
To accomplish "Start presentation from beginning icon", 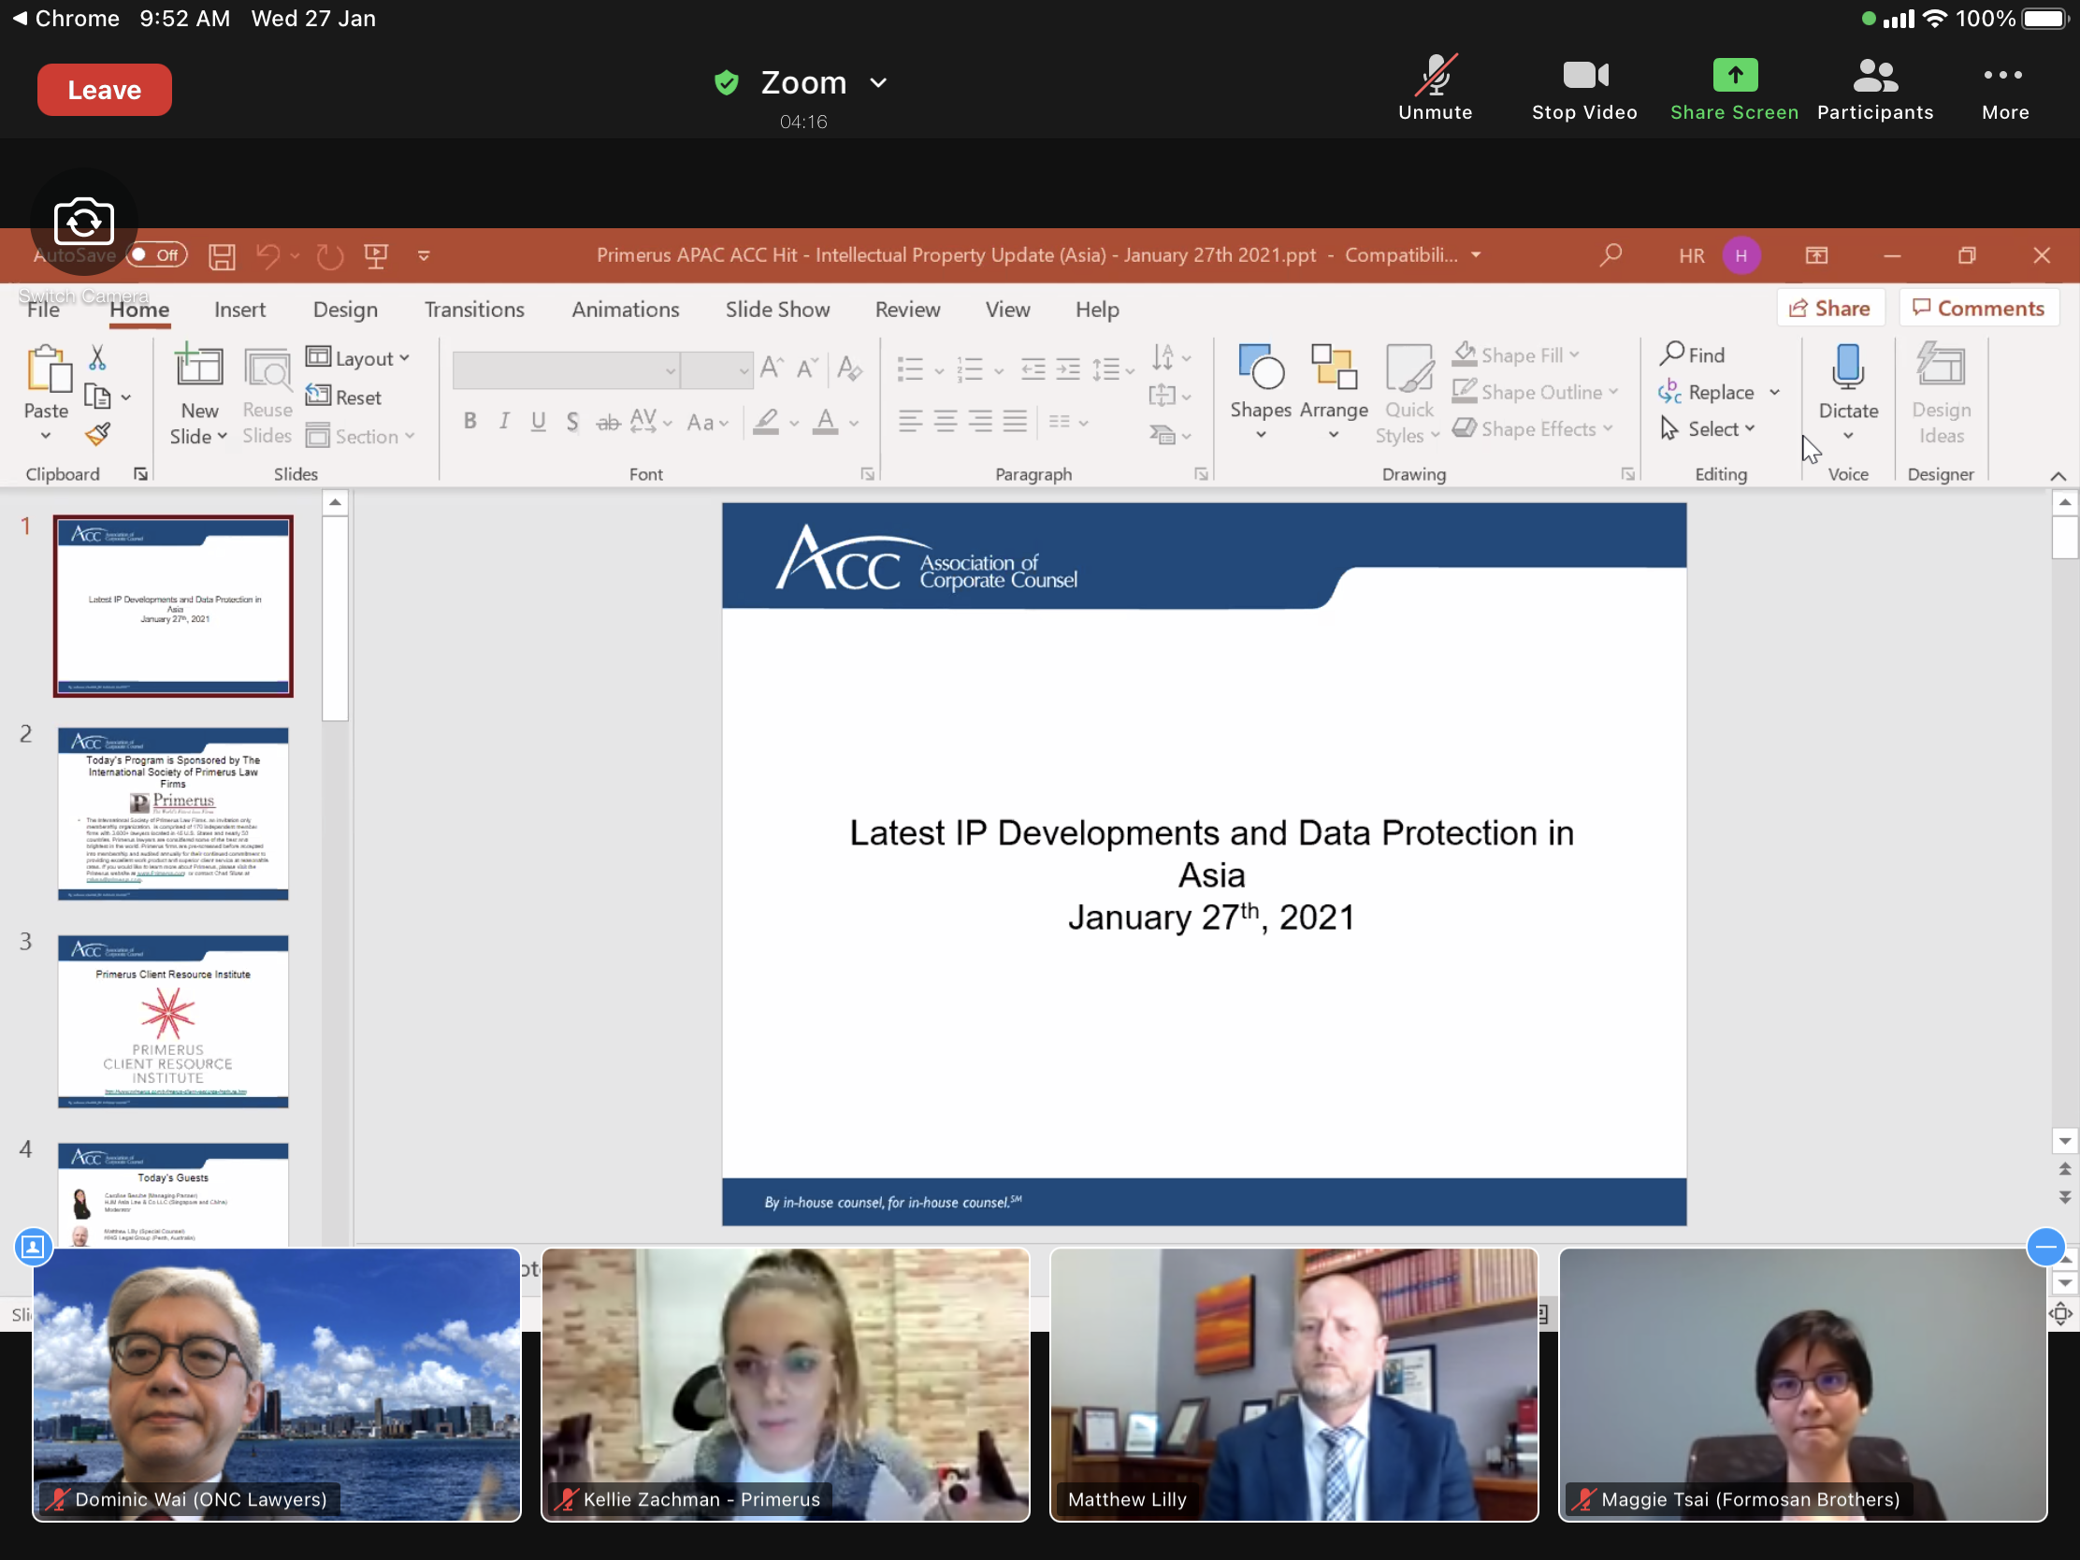I will pyautogui.click(x=376, y=255).
